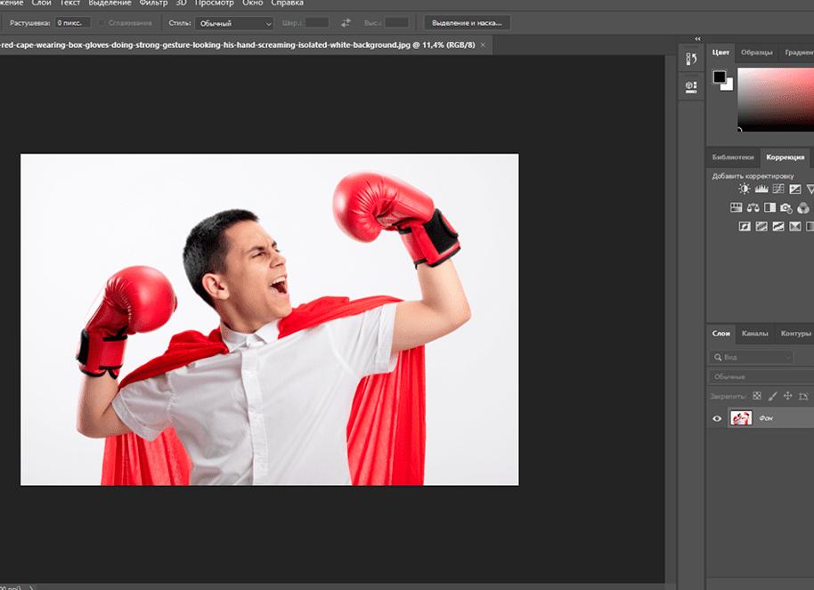814x590 pixels.
Task: Click the foreground color swatch
Action: [719, 77]
